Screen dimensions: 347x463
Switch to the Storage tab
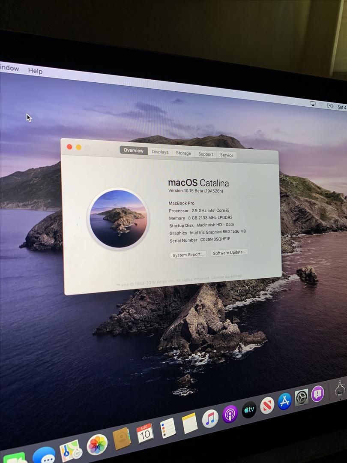coord(183,153)
